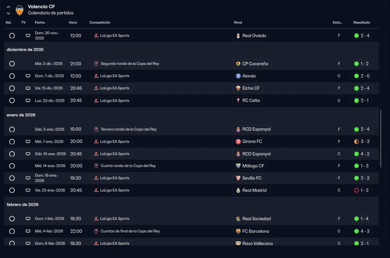This screenshot has height=258, width=390.
Task: Click the Valencia CF club crest
Action: tap(19, 10)
